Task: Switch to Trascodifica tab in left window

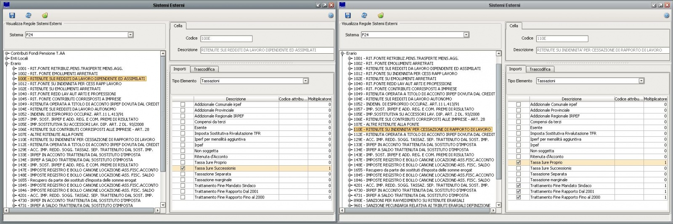Action: [x=204, y=69]
